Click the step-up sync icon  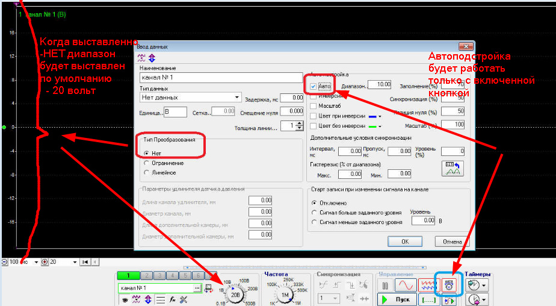coord(337,285)
